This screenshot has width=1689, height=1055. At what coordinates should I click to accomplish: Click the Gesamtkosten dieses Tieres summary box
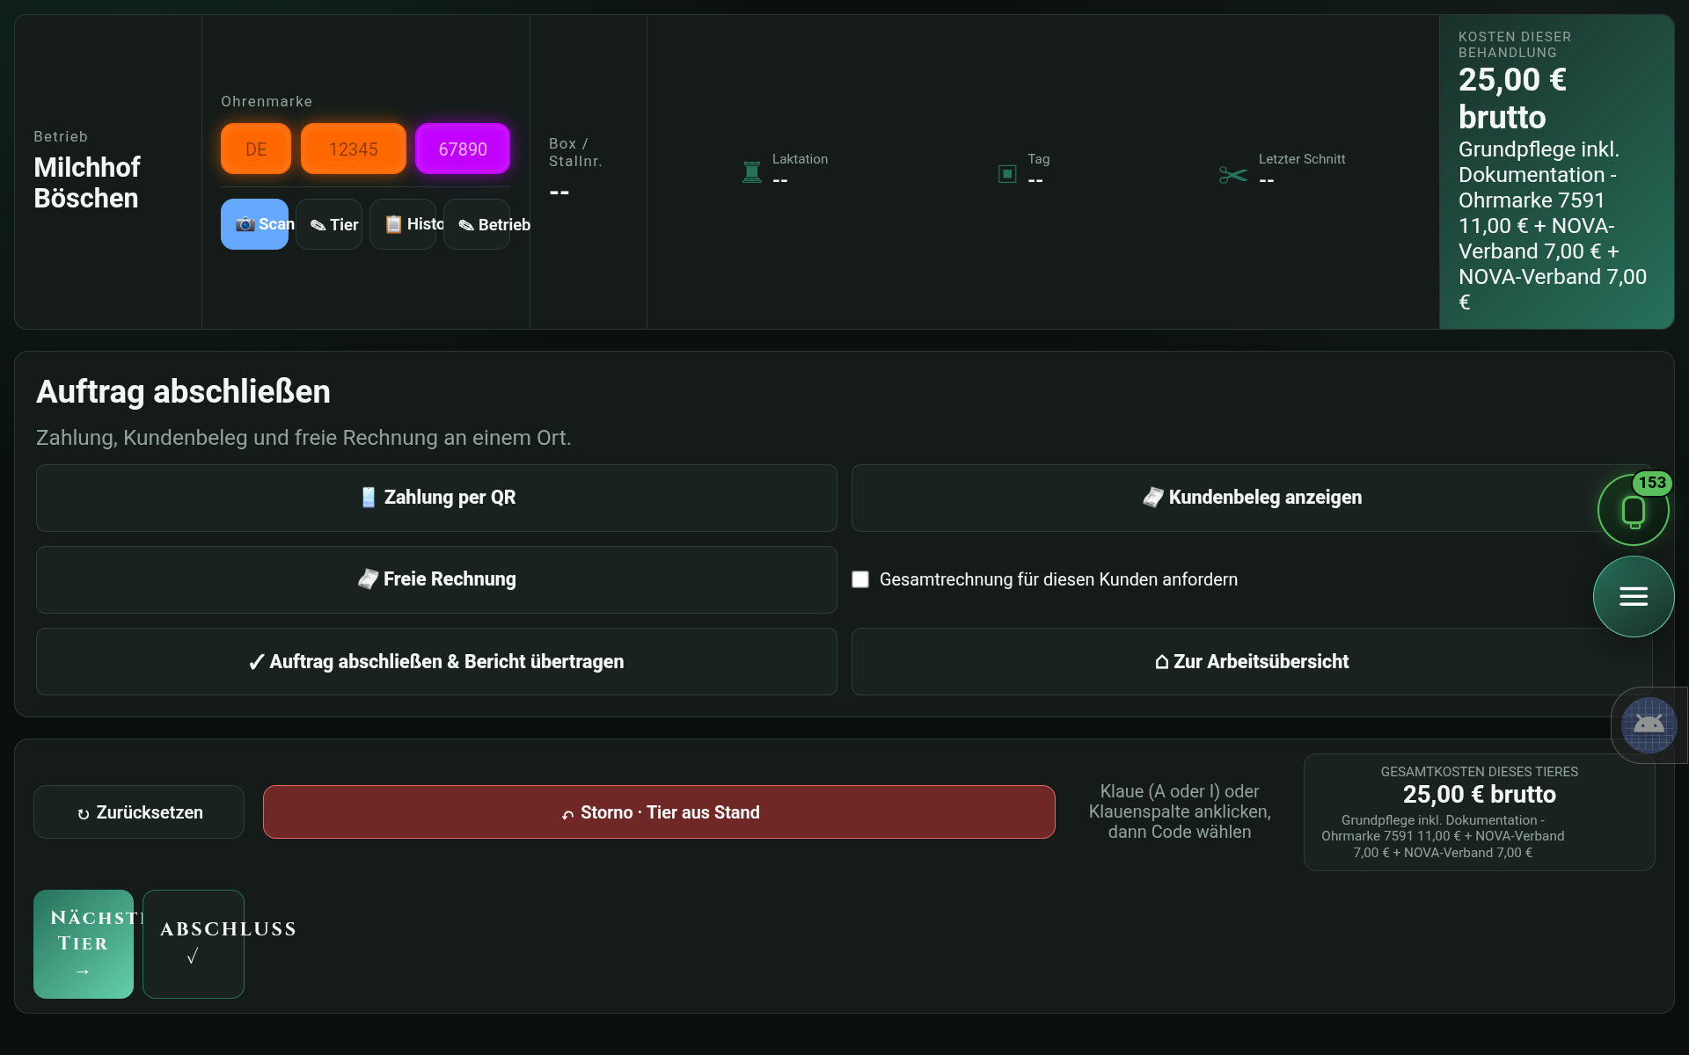tap(1480, 811)
